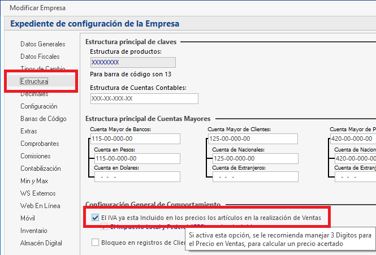Image resolution: width=376 pixels, height=255 pixels.
Task: Open the Min y Max section
Action: tap(34, 181)
